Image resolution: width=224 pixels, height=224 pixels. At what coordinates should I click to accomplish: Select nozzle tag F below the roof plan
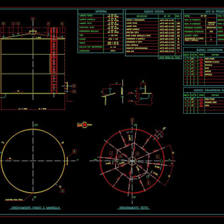pos(148,183)
